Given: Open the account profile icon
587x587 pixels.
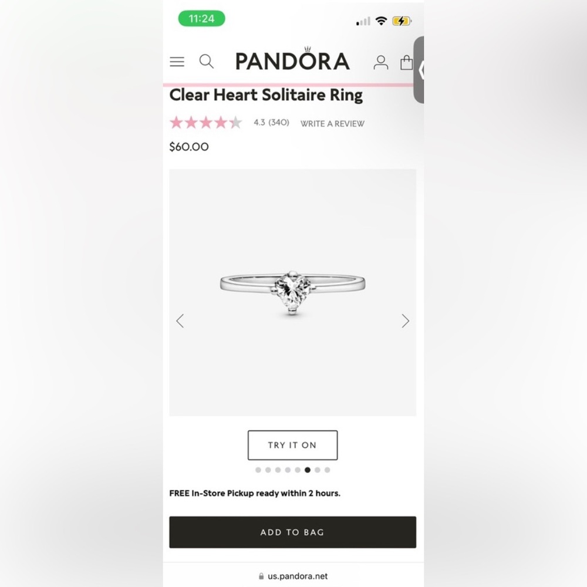Looking at the screenshot, I should [x=380, y=62].
